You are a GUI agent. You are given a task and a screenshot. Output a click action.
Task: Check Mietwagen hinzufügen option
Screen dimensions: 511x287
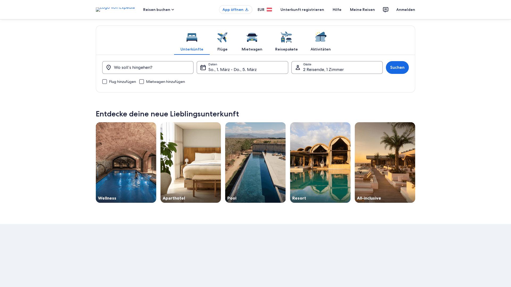point(142,82)
